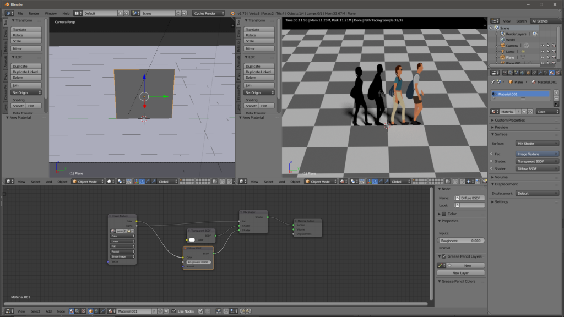Click translate manipulator arrow icon in left viewport header
564x317 pixels.
pyautogui.click(x=142, y=181)
